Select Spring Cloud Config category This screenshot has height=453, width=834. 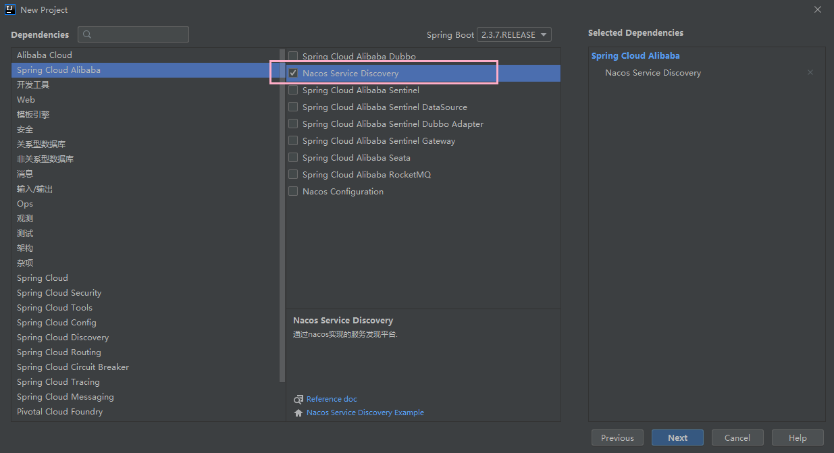[57, 323]
